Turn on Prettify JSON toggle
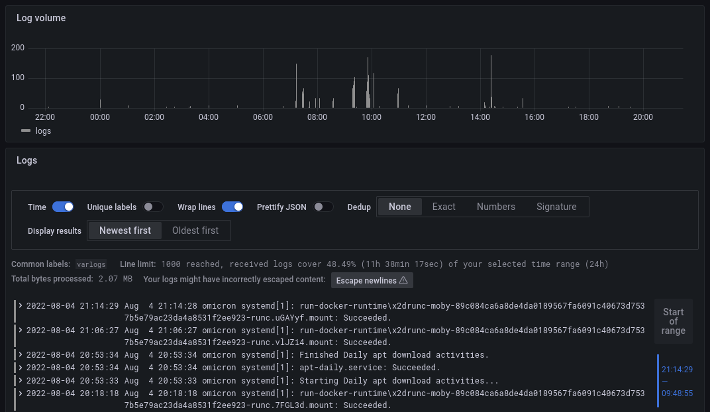Image resolution: width=710 pixels, height=412 pixels. (x=323, y=207)
